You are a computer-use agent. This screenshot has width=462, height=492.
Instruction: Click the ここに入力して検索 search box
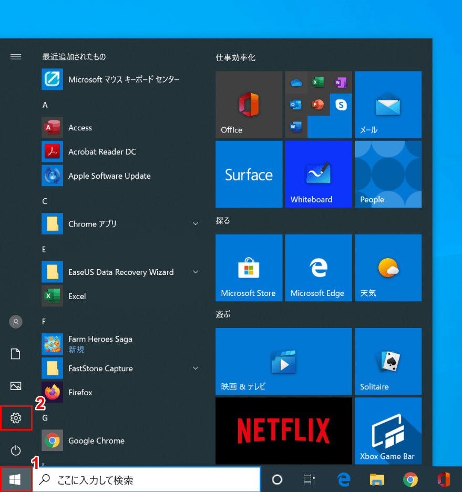[147, 479]
